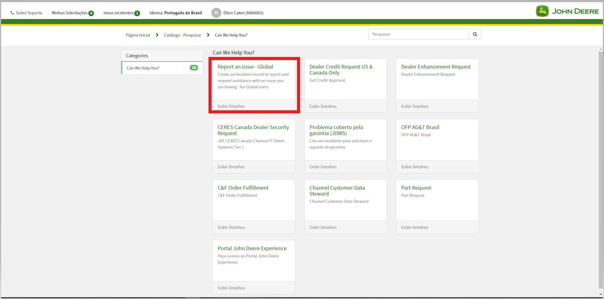
Task: Exibir Detalhes for Portal John Deere Experience
Action: pos(231,288)
